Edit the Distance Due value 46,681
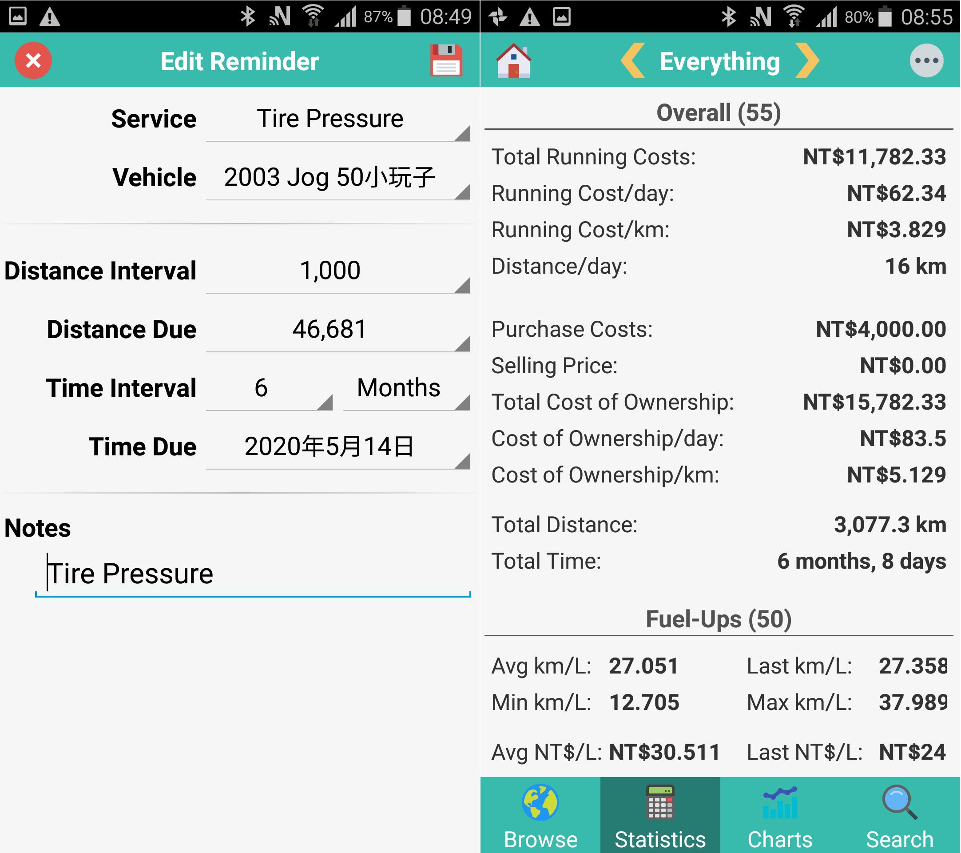Screen dimensions: 961x853 click(338, 330)
